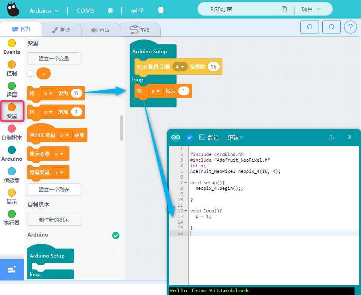
Task: Switch to the 造型 tab
Action: pos(61,30)
